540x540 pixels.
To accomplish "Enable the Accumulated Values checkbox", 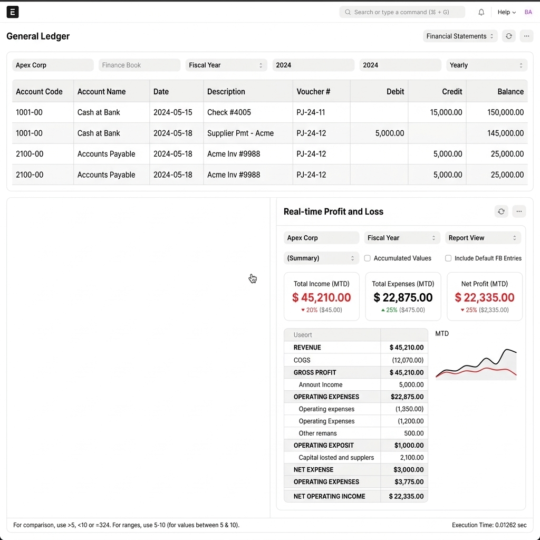I will [x=367, y=258].
